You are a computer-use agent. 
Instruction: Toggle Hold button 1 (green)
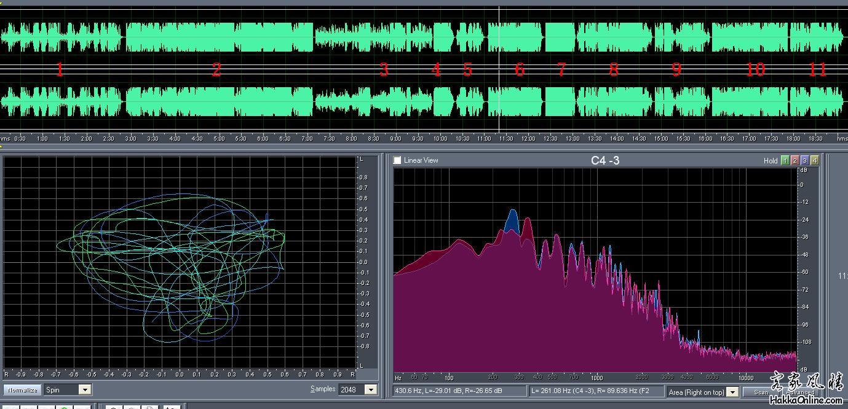point(785,161)
